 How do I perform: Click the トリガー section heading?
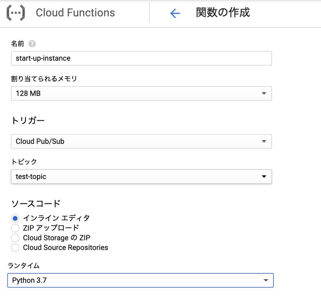point(28,120)
